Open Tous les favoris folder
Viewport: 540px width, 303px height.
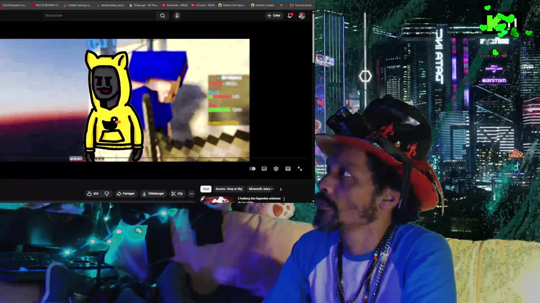click(x=301, y=5)
